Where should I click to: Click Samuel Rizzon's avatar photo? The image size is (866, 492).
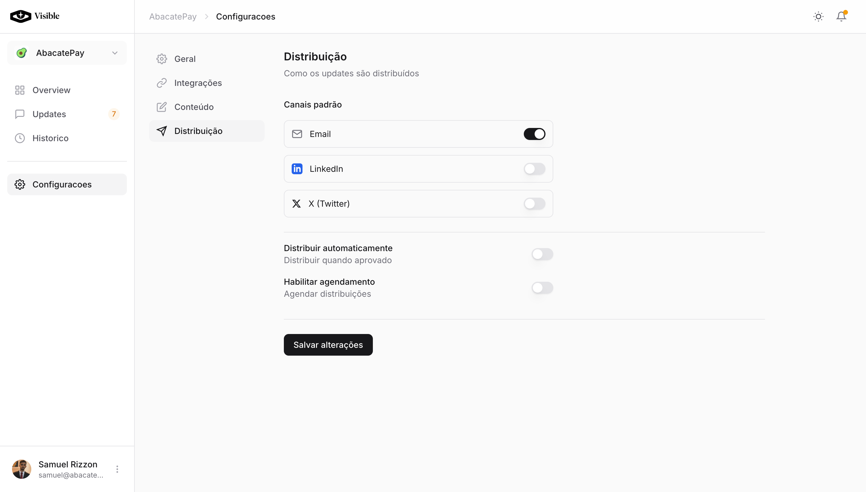click(x=22, y=469)
